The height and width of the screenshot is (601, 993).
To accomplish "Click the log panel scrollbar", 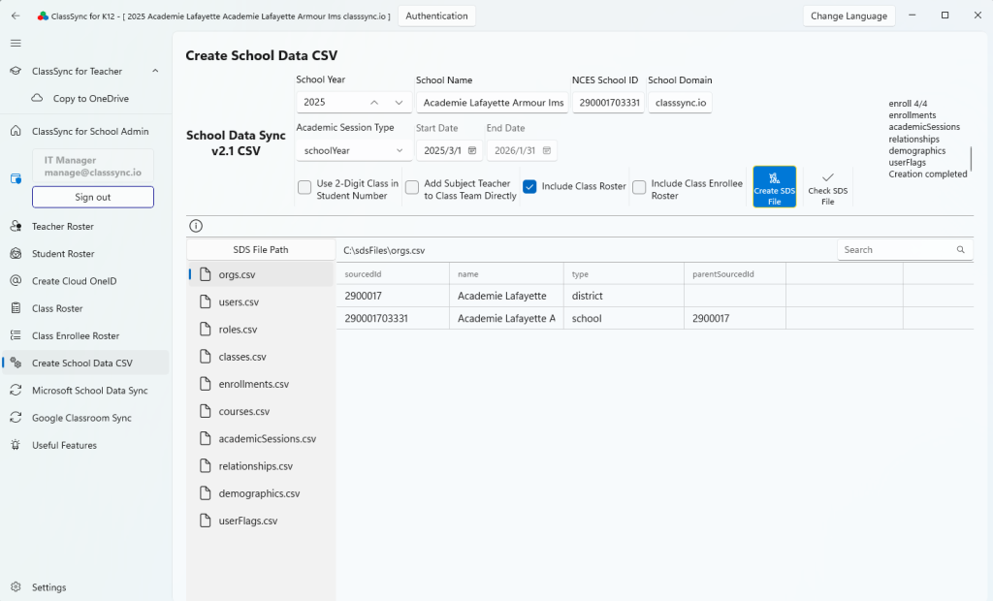I will click(x=971, y=159).
